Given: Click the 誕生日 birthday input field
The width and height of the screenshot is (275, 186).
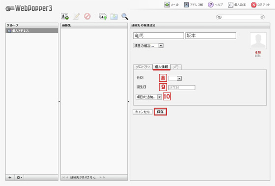Looking at the screenshot, I should pyautogui.click(x=182, y=88).
